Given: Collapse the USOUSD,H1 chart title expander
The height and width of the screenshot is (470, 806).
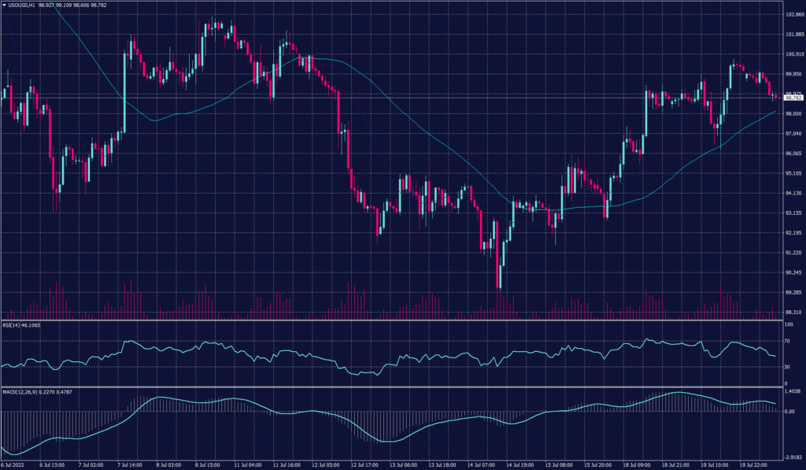Looking at the screenshot, I should (x=5, y=6).
